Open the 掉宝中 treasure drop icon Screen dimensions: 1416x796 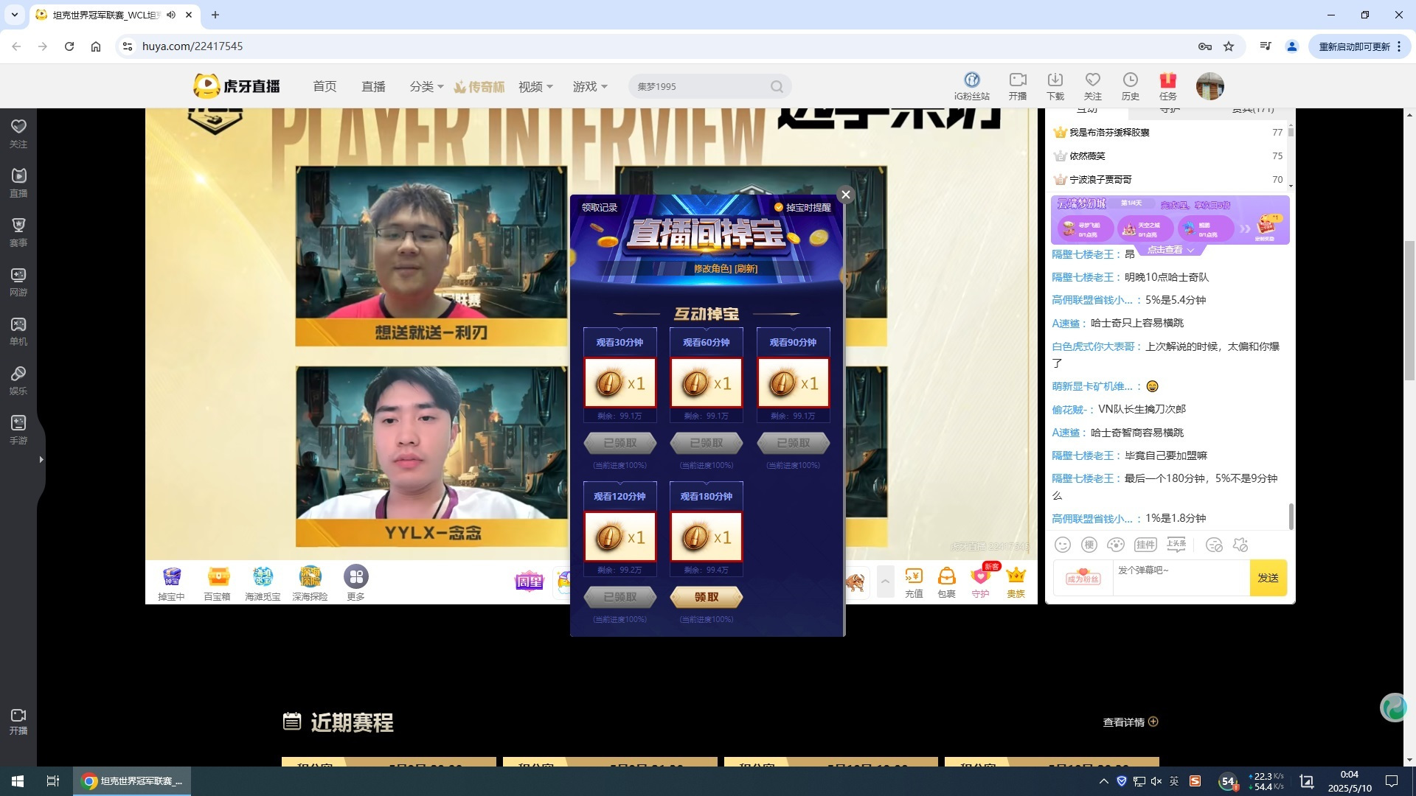[171, 583]
